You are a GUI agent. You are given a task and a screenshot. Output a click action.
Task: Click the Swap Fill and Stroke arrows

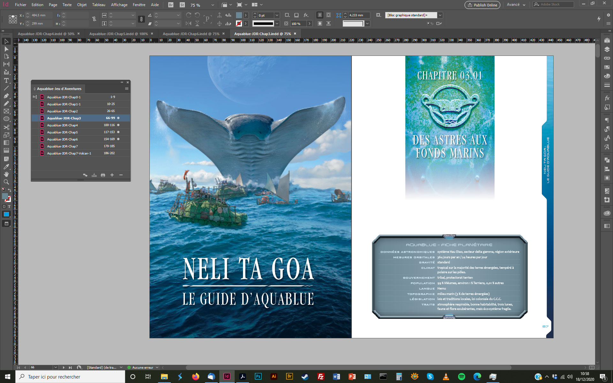(x=10, y=190)
